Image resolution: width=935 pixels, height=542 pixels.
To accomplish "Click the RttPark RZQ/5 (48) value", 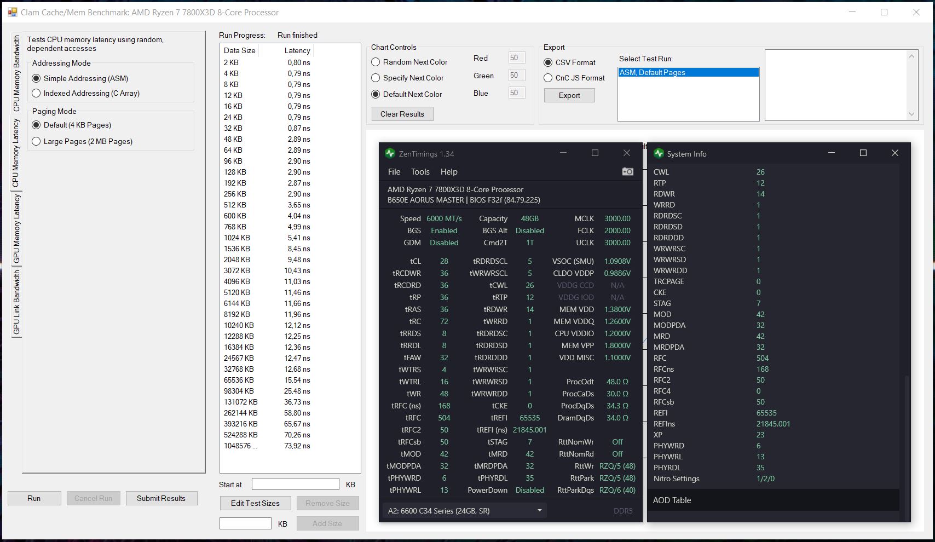I will (617, 478).
